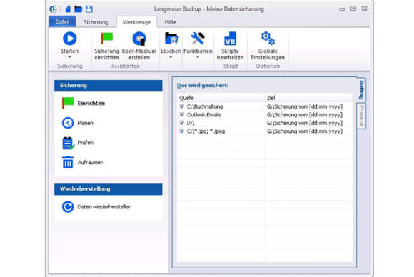Open the Sicherung einrichten flag wizard
414x277 pixels.
(x=107, y=39)
